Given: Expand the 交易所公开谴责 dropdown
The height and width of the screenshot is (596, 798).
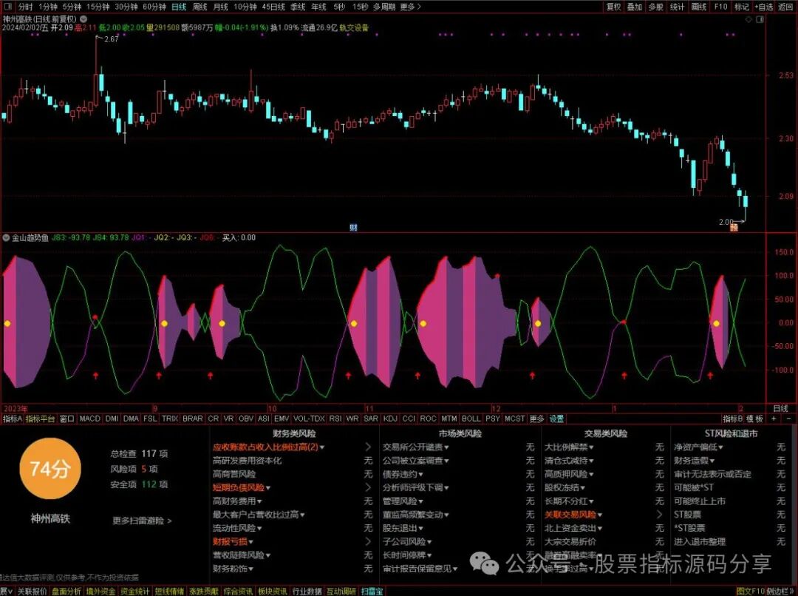Looking at the screenshot, I should 446,447.
